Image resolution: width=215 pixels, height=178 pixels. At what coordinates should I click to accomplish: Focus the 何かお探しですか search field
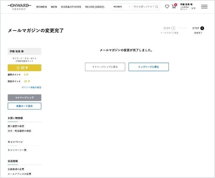point(144,7)
